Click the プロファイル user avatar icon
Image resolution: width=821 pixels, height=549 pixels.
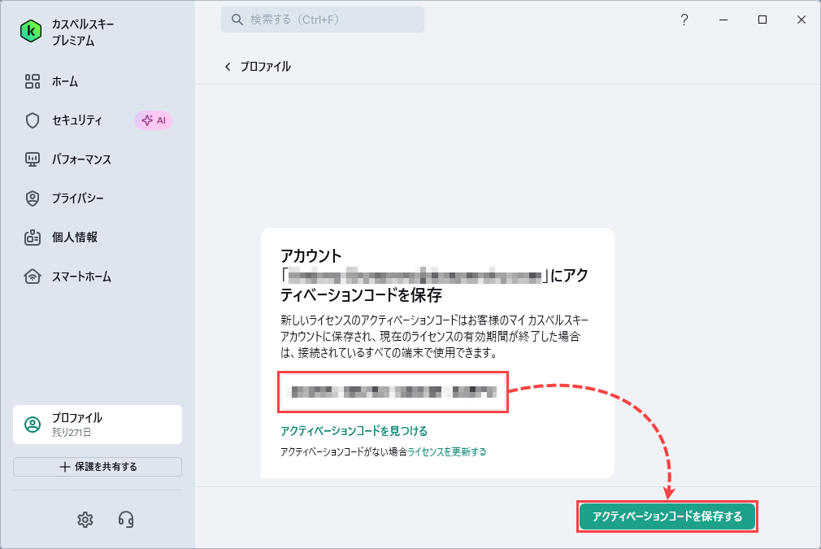[33, 425]
